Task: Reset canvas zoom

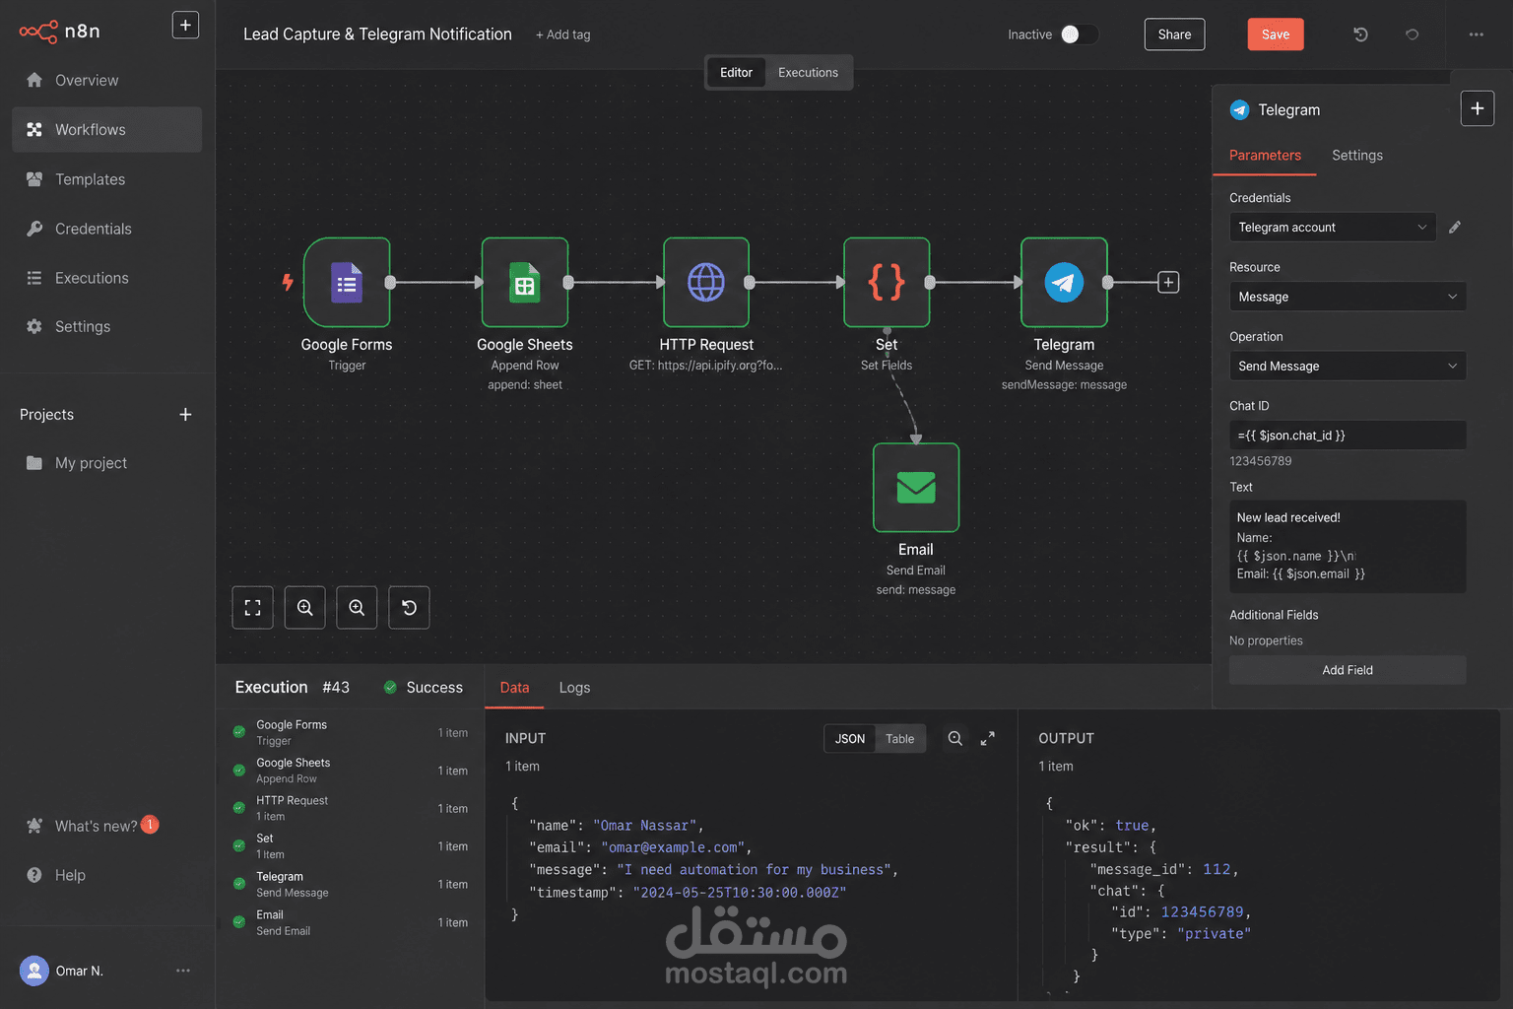Action: (x=409, y=608)
